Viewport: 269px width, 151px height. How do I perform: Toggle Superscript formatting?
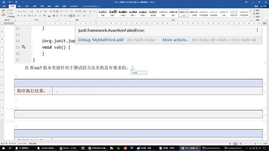pyautogui.click(x=35, y=16)
